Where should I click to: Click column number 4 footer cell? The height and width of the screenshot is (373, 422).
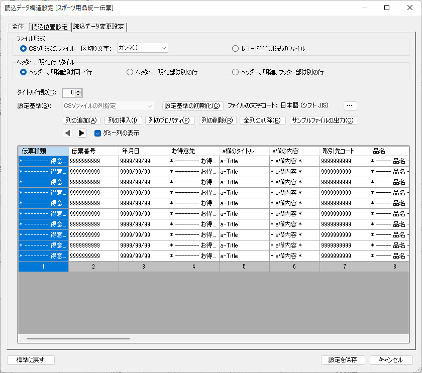194,267
